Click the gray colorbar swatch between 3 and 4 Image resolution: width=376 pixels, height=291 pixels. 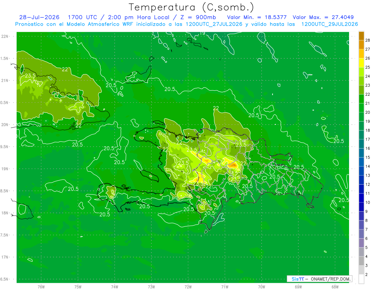pos(361,261)
